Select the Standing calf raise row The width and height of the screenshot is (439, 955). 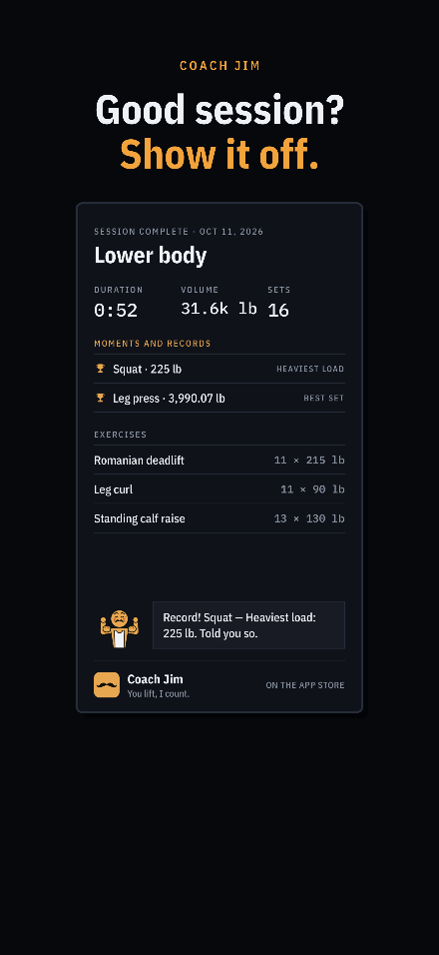coord(219,518)
